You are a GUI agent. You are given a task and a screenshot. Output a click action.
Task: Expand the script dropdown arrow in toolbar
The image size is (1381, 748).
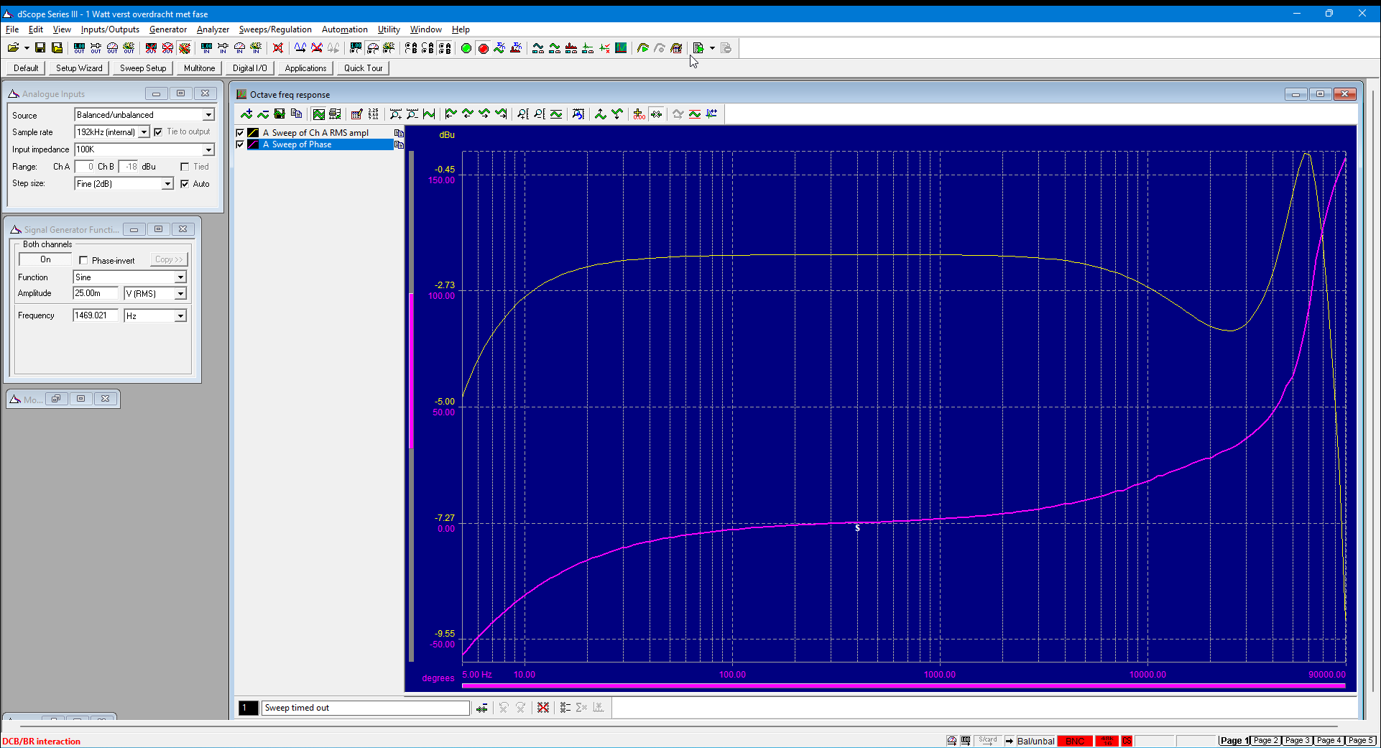click(x=712, y=48)
